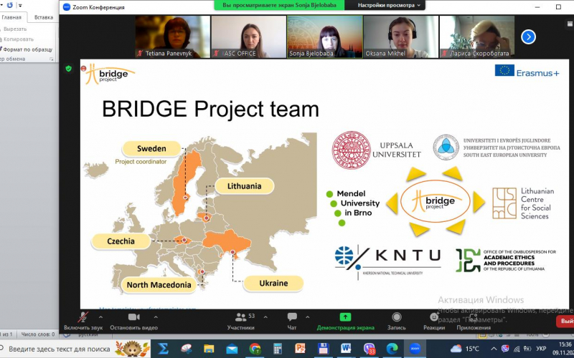Expand the audio options arrow beside microphone
The height and width of the screenshot is (358, 574).
click(x=100, y=317)
